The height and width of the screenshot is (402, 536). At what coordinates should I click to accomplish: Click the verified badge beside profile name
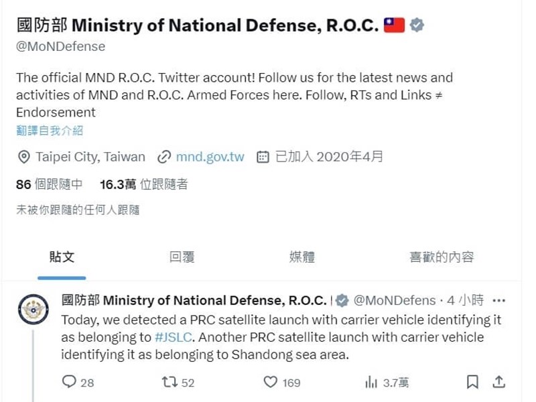(x=417, y=26)
